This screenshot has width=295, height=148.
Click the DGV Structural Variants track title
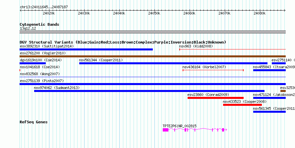point(123,42)
